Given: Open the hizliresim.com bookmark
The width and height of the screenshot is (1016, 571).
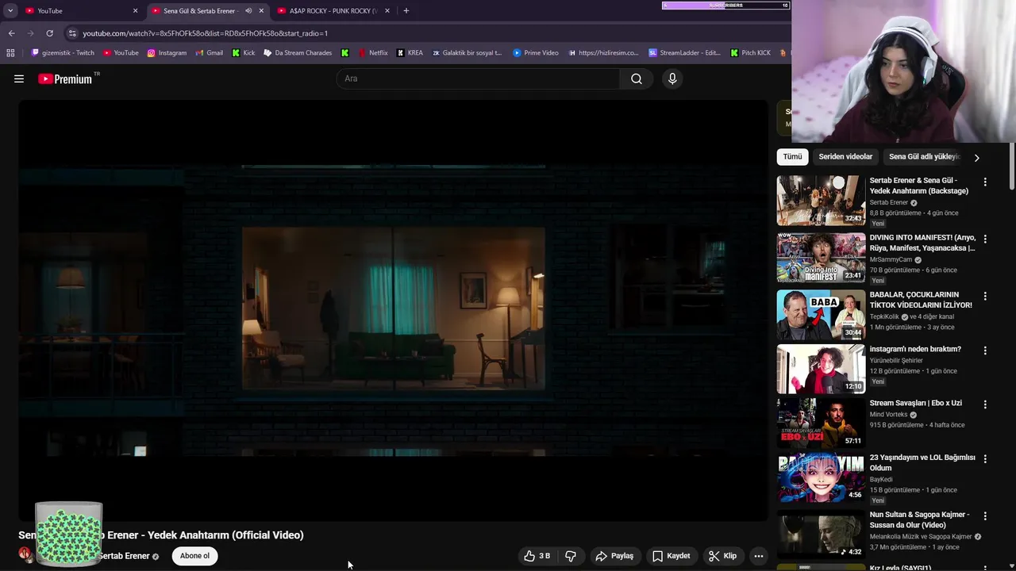Looking at the screenshot, I should tap(603, 53).
